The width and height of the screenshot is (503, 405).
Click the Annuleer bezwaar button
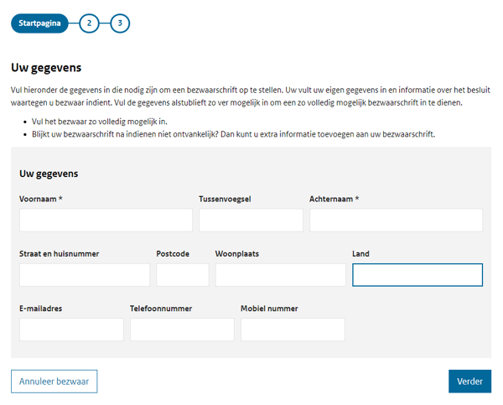[x=54, y=382]
